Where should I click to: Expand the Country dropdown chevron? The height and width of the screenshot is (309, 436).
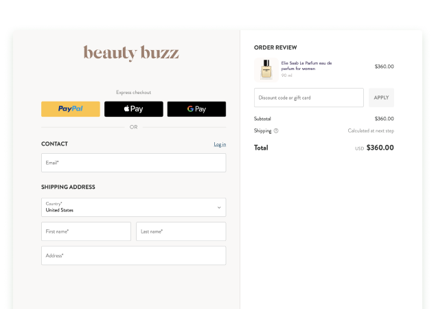tap(219, 207)
